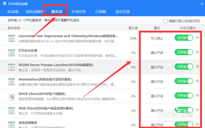Click the 2345 shield logo icon
Viewport: 205px width, 128px height.
[5, 4]
